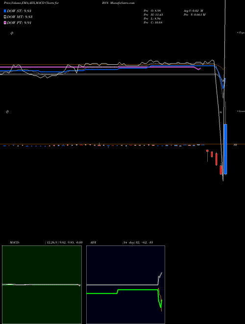
Task: Click the 'Pre O: 8.98' open value
Action: point(152,11)
